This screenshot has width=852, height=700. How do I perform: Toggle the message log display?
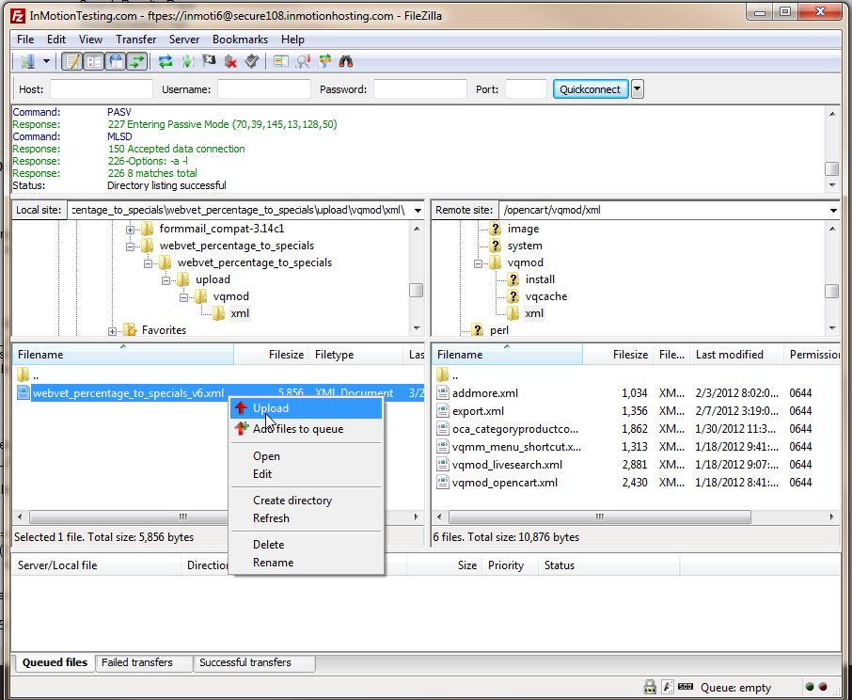coord(71,62)
